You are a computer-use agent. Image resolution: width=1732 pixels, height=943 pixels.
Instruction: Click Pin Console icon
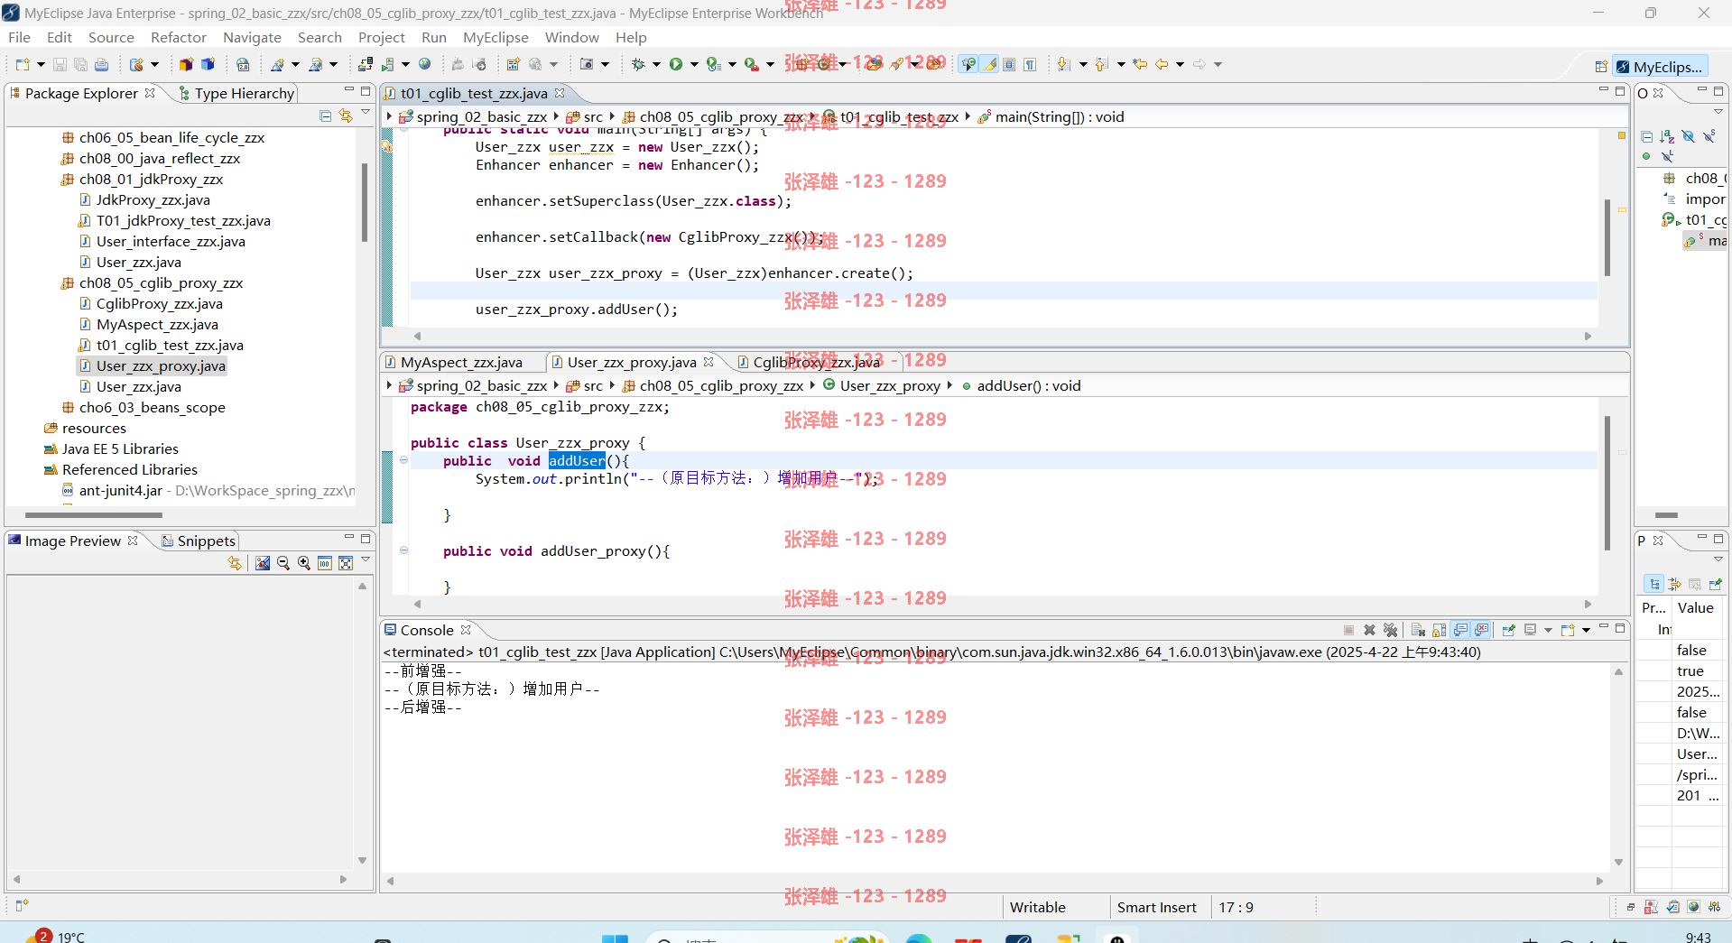1508,630
